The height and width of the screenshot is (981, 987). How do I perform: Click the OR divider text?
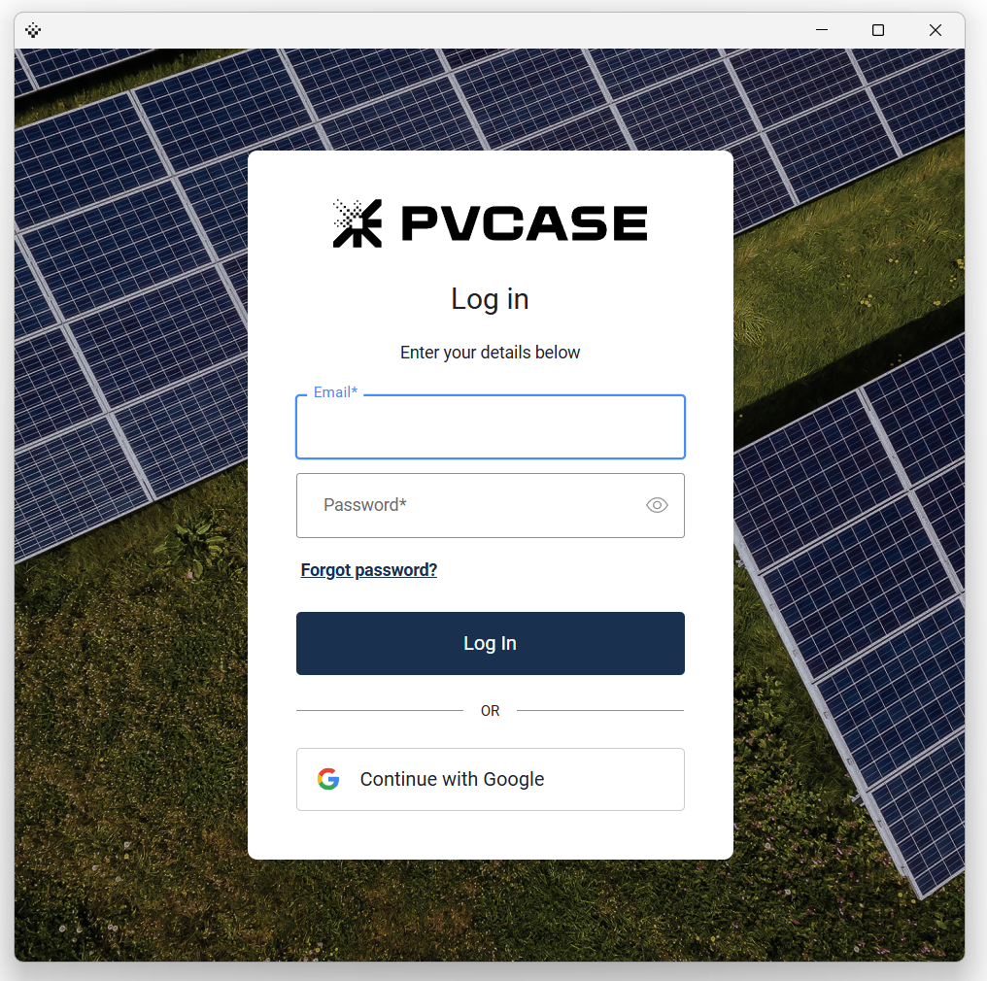point(490,711)
